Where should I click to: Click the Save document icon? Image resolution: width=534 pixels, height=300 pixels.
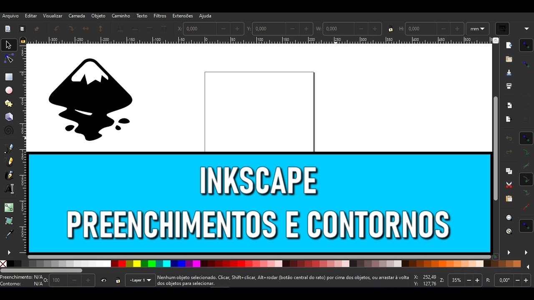click(509, 72)
